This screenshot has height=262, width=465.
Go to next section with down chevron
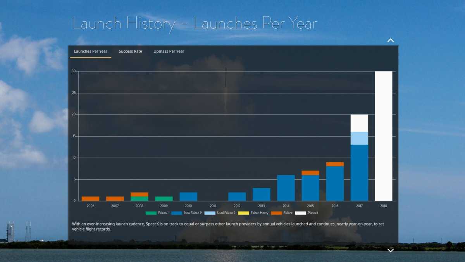(x=391, y=250)
